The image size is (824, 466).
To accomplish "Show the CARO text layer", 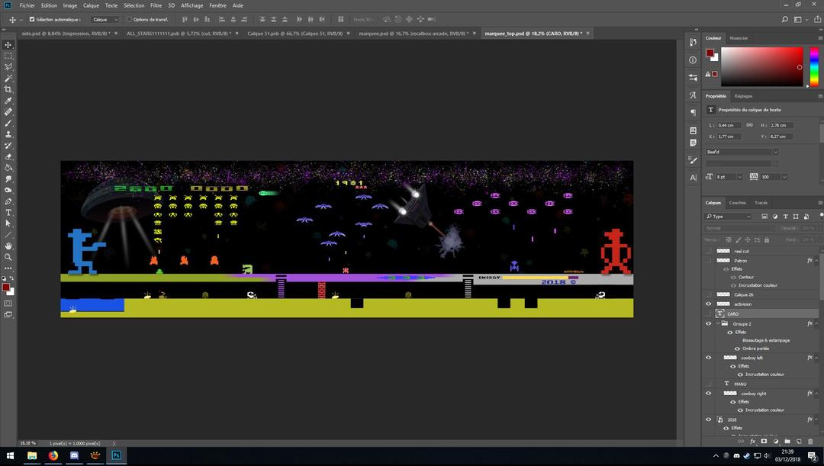I will [x=708, y=313].
